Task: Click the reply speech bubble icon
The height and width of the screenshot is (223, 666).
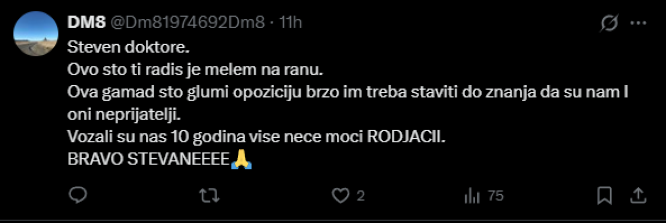Action: 78,195
